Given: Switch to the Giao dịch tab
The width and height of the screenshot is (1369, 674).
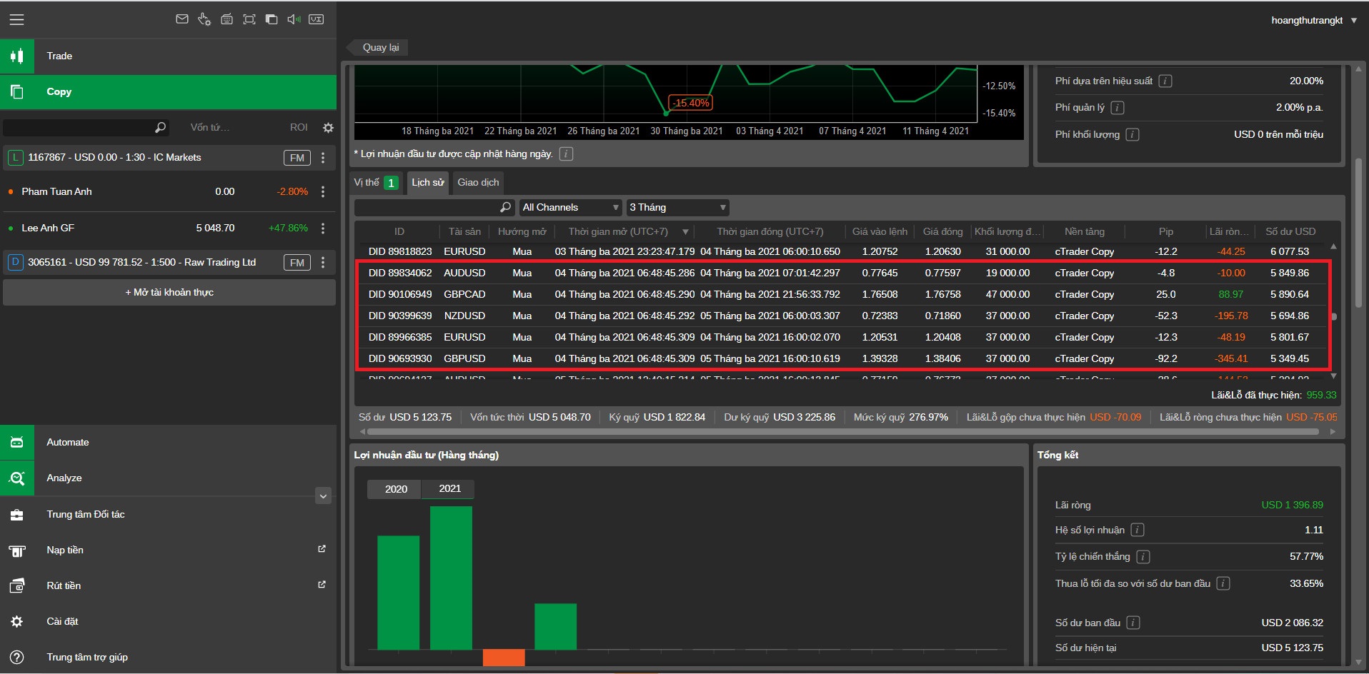Looking at the screenshot, I should (x=478, y=183).
